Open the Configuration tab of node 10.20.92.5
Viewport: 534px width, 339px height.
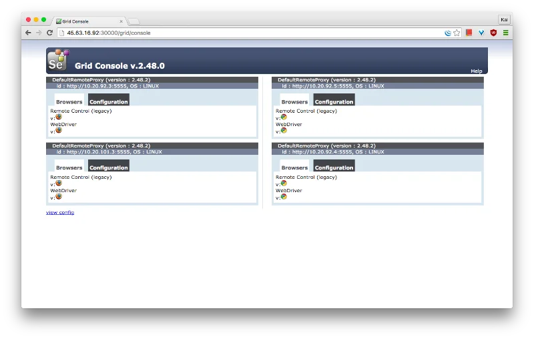click(334, 100)
